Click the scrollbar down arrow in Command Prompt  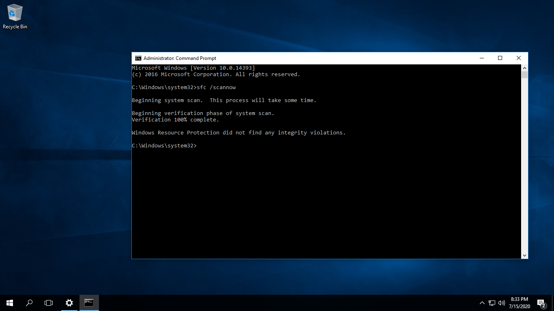[x=524, y=256]
